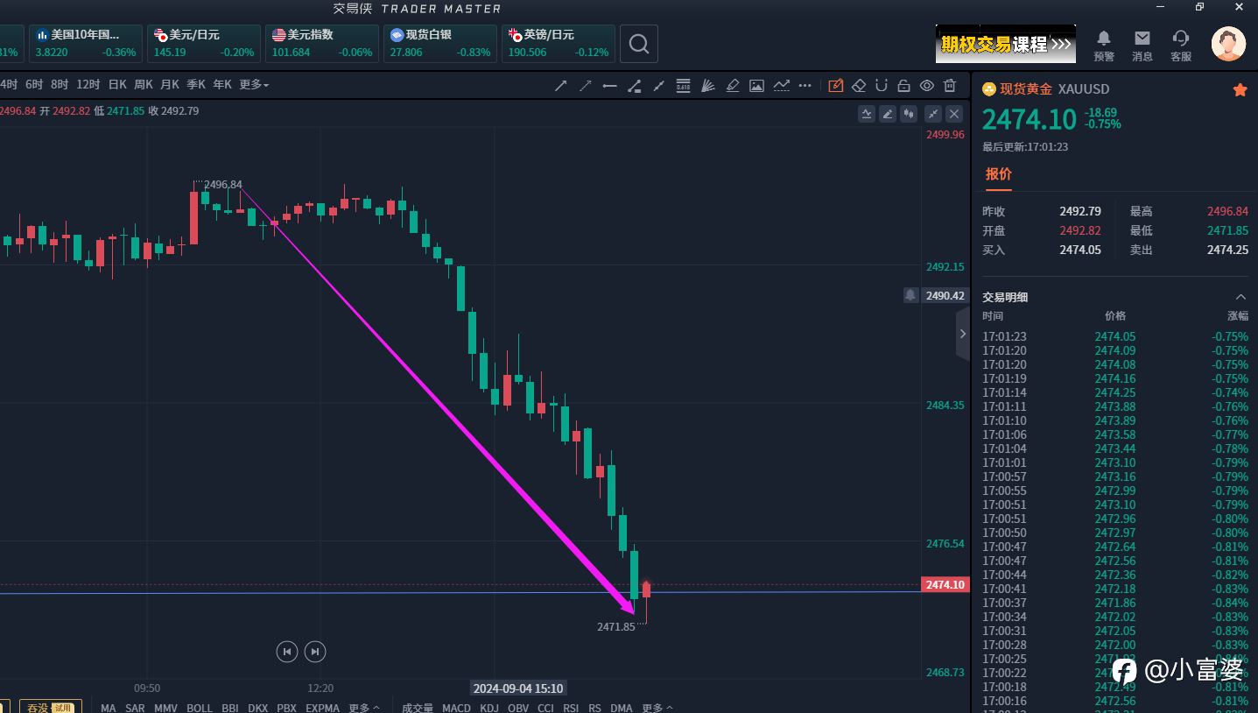The image size is (1258, 713).
Task: Enable the SAR indicator
Action: coord(135,708)
